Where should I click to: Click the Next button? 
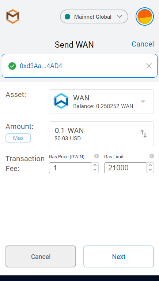[118, 256]
